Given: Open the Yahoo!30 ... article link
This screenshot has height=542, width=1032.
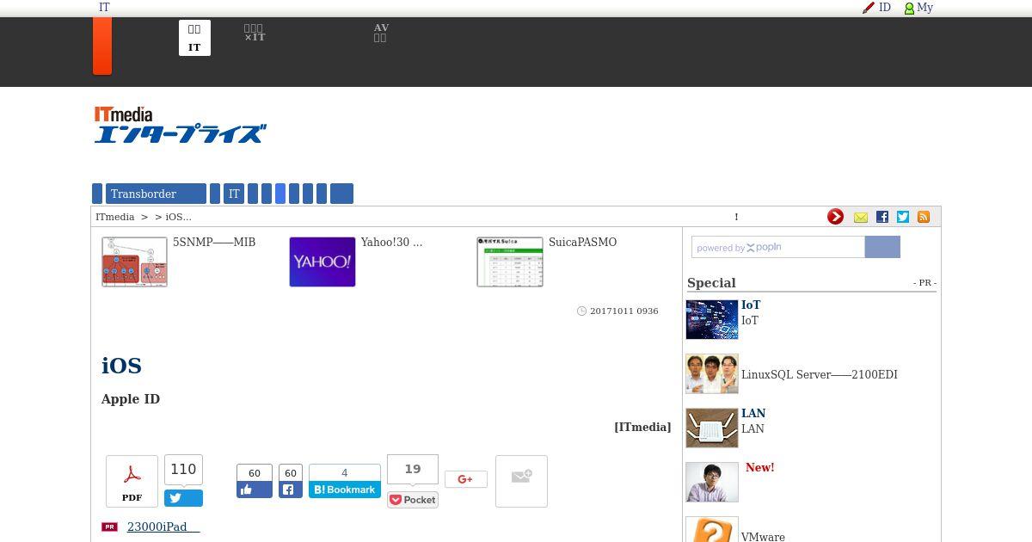Looking at the screenshot, I should pos(391,243).
